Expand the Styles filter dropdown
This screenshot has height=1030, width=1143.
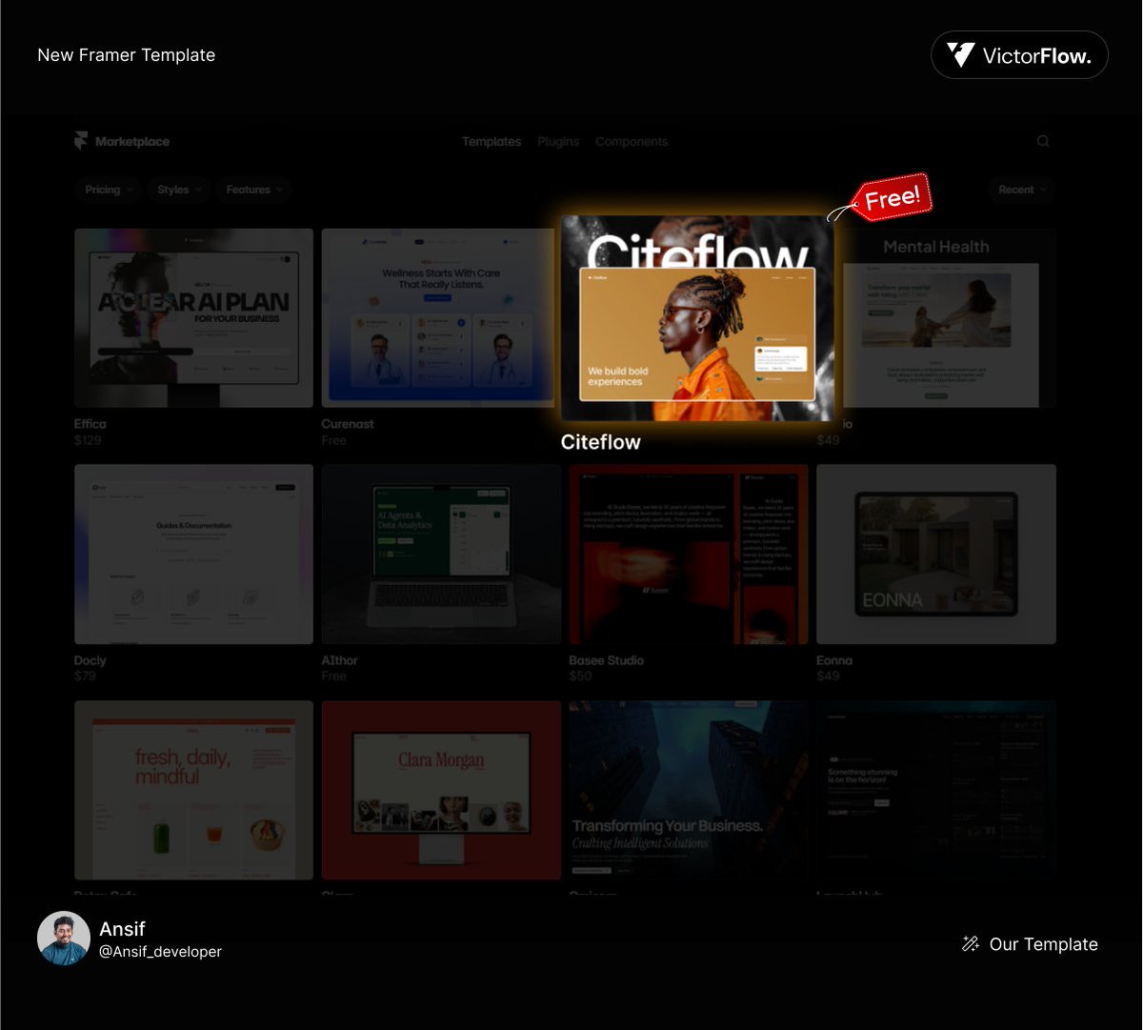[x=179, y=190]
